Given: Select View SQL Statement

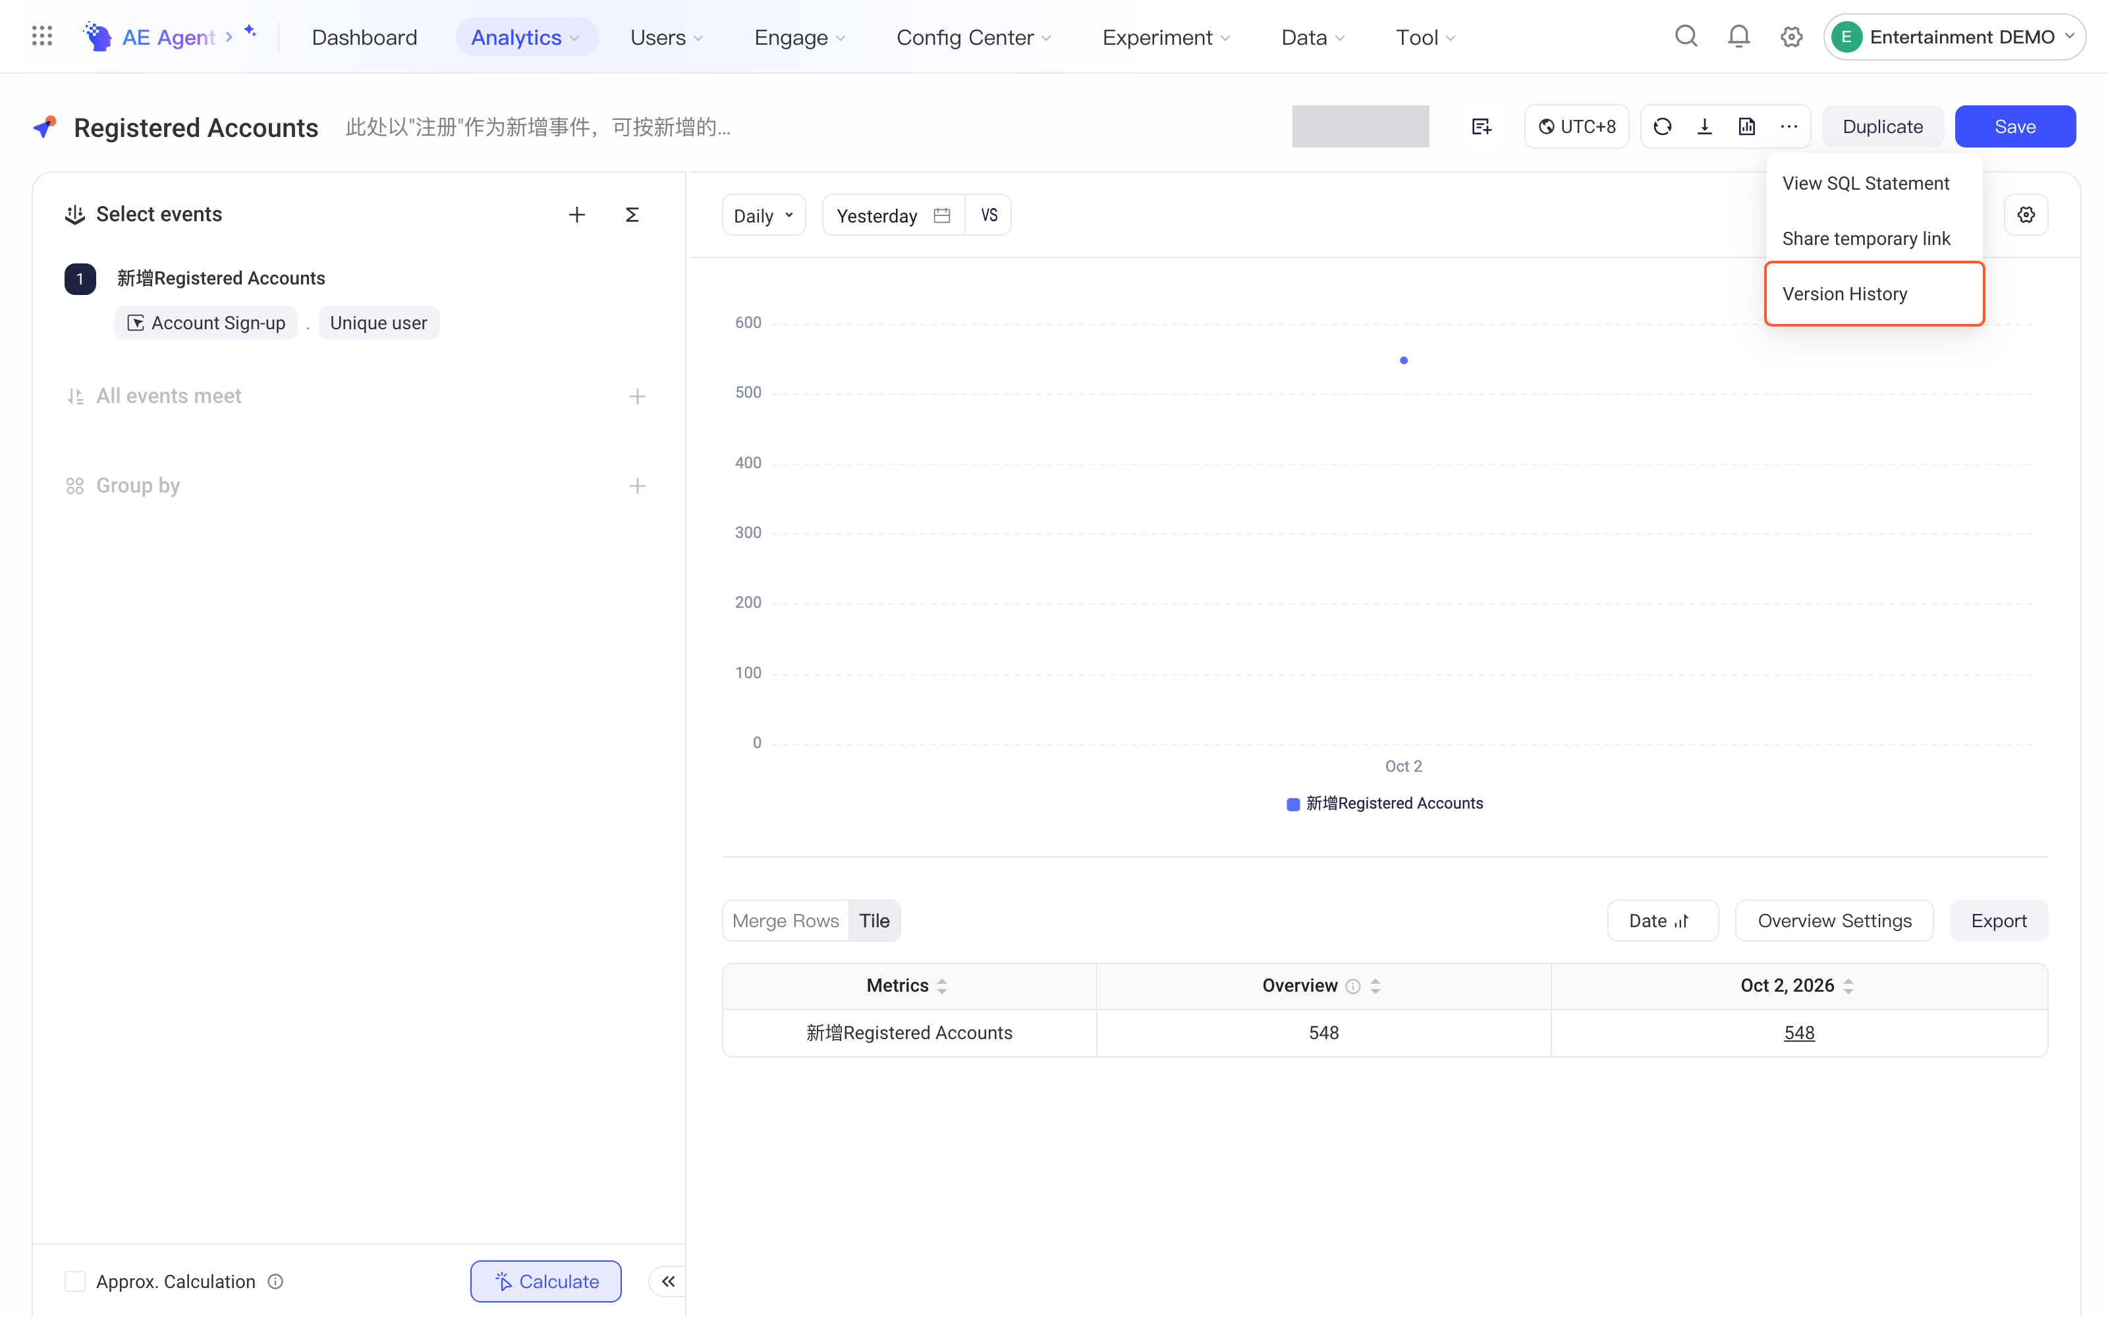Looking at the screenshot, I should (x=1875, y=183).
